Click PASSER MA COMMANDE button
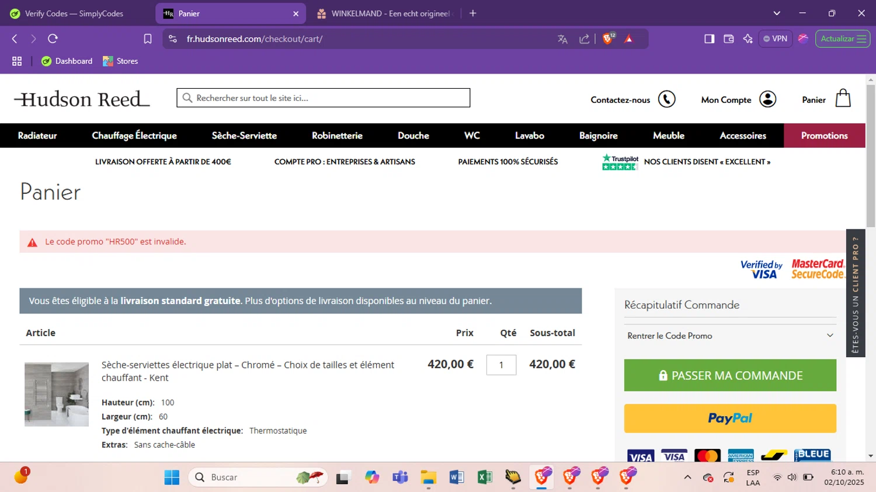 730,375
